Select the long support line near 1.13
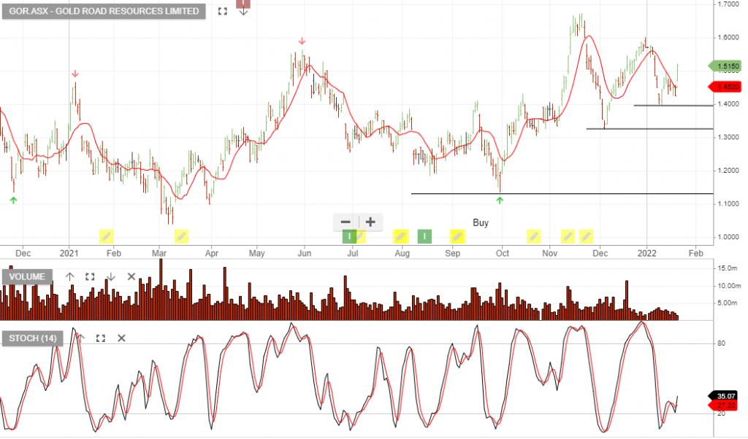The width and height of the screenshot is (748, 439). click(562, 194)
